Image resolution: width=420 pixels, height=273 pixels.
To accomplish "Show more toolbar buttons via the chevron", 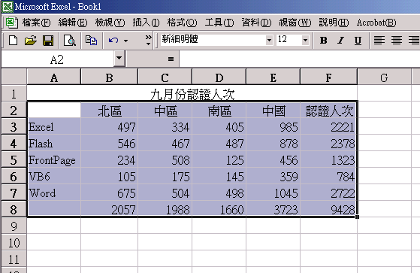I will pyautogui.click(x=148, y=40).
